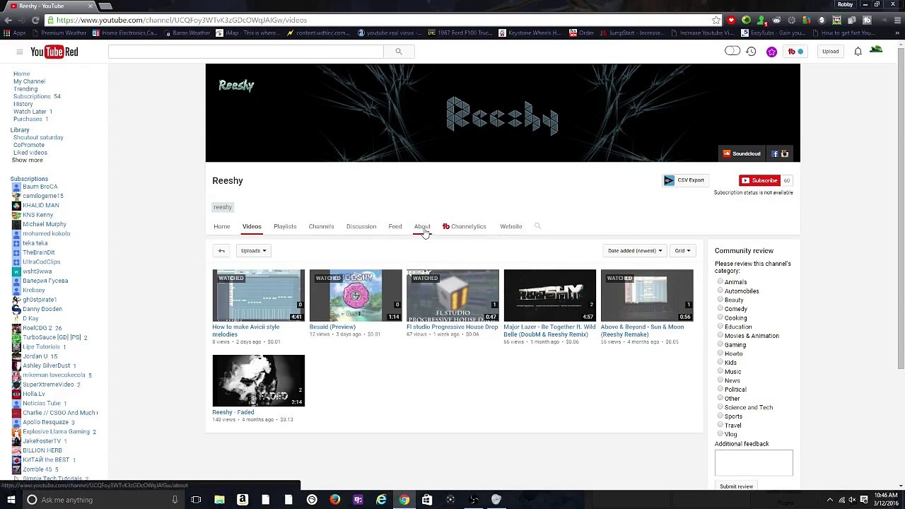905x509 pixels.
Task: Open the YouTube guide hamburger menu
Action: coord(20,52)
